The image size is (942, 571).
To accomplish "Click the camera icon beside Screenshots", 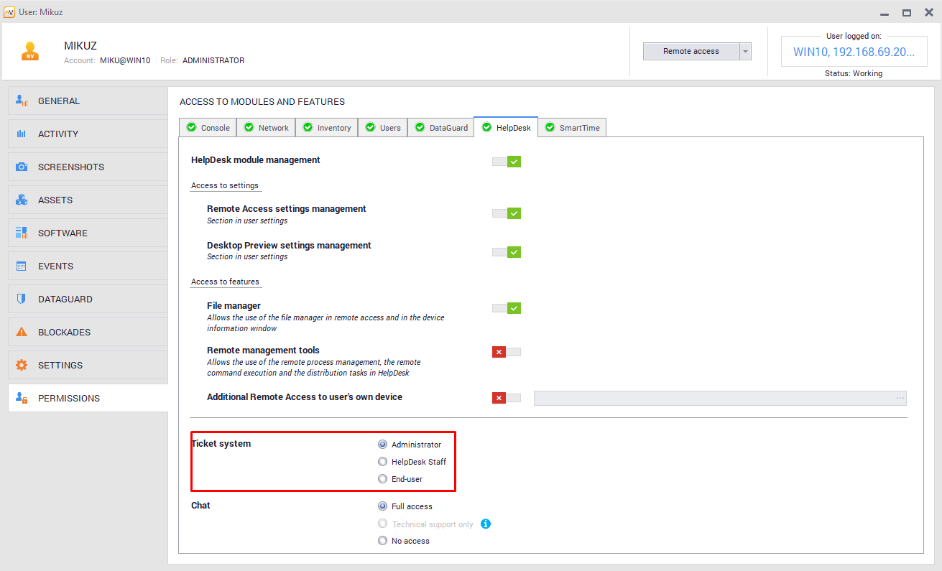I will click(x=22, y=167).
